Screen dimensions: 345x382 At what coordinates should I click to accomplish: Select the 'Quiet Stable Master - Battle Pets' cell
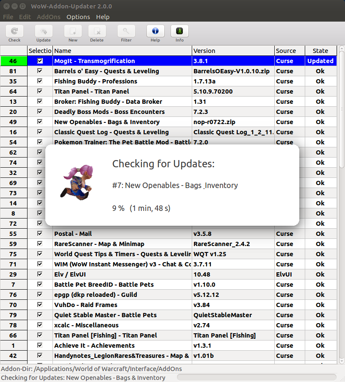(x=122, y=315)
